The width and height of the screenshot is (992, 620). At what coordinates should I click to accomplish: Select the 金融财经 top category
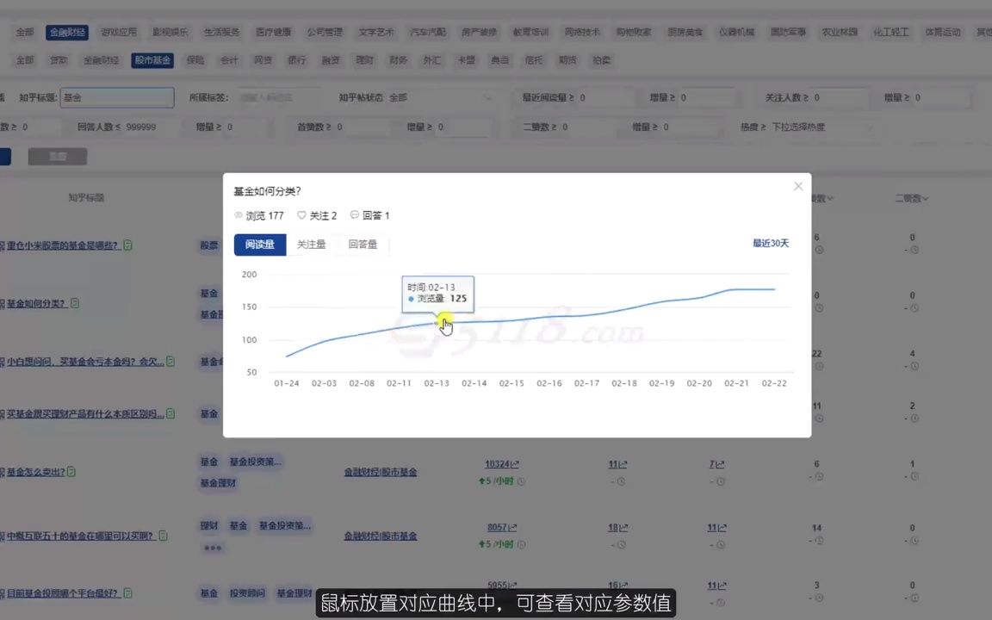pyautogui.click(x=67, y=32)
